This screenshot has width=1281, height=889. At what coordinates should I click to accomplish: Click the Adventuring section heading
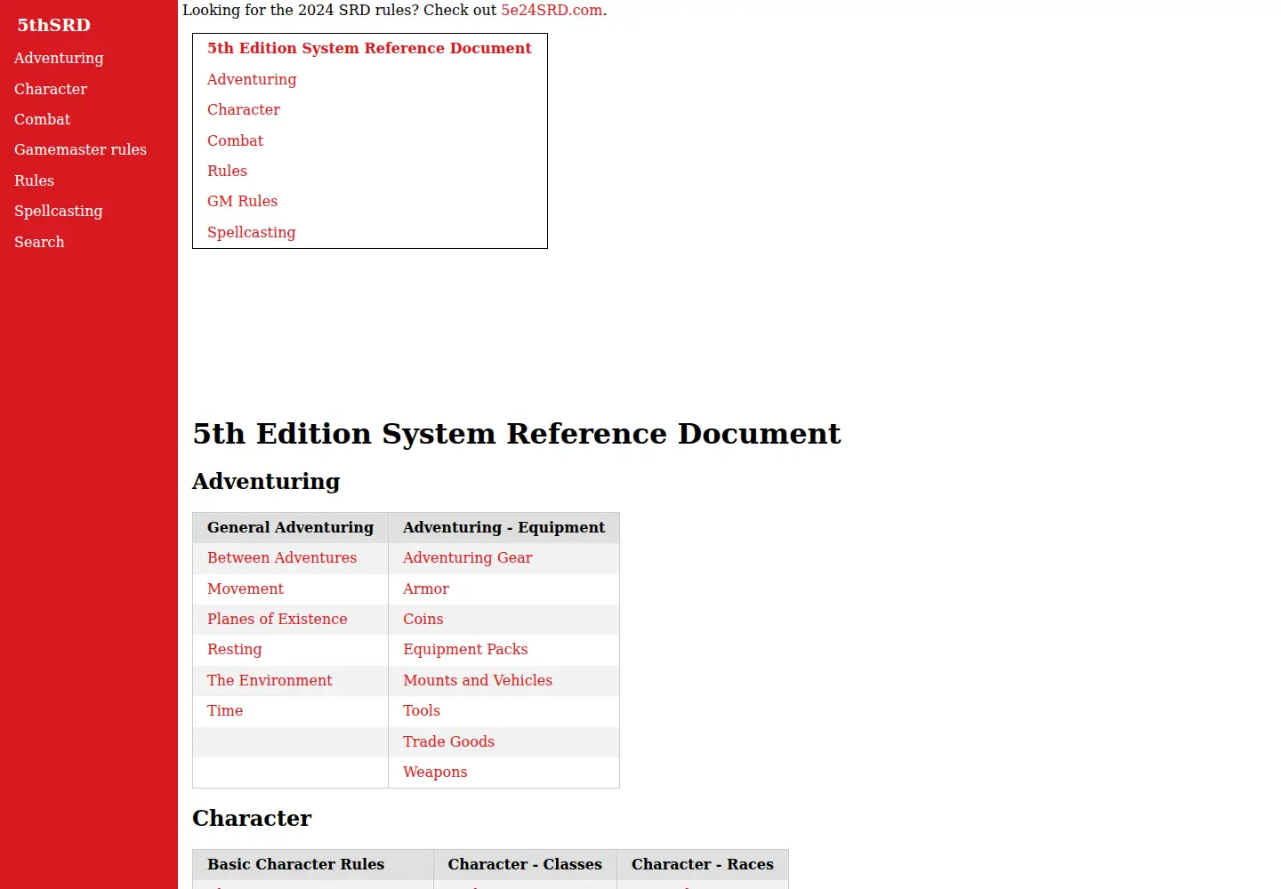pyautogui.click(x=266, y=481)
